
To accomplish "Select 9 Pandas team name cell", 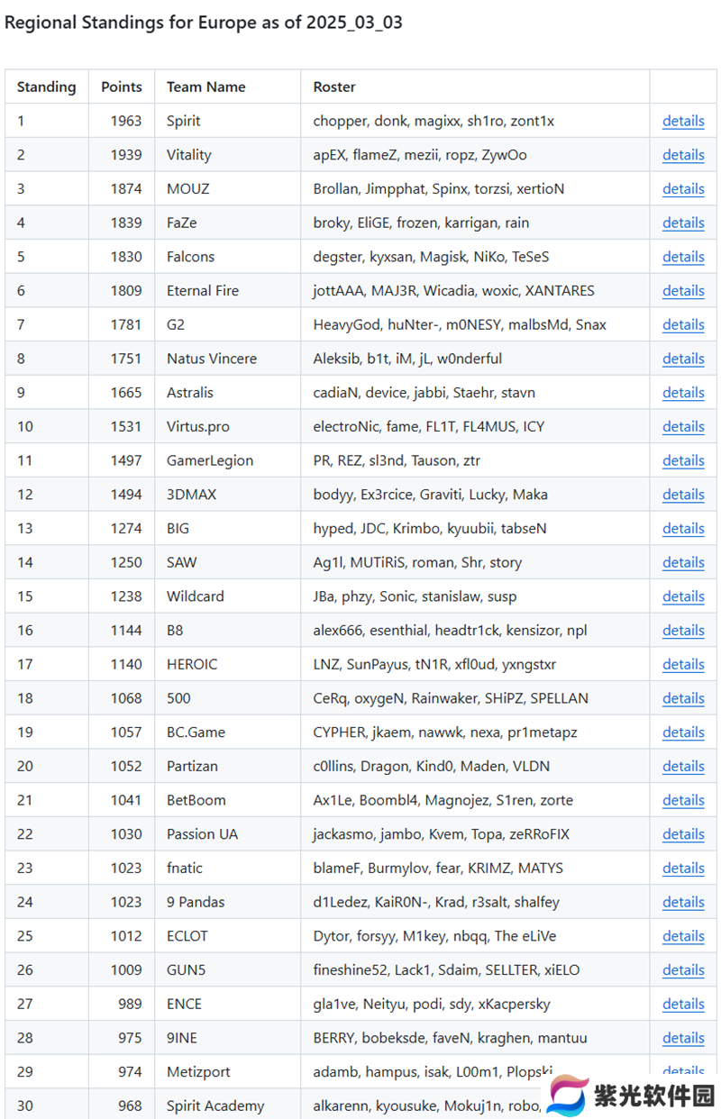I will pos(228,902).
